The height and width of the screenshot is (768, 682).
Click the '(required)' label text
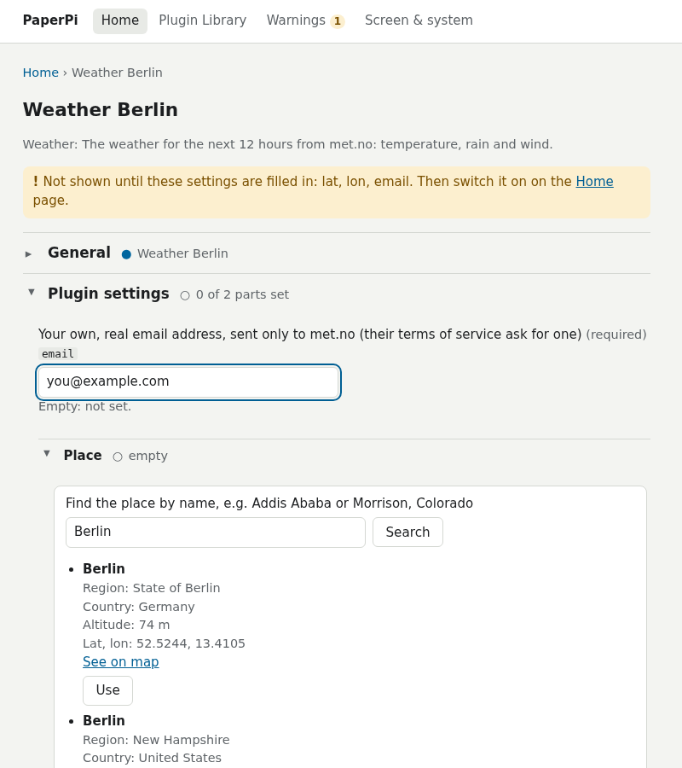pyautogui.click(x=616, y=335)
